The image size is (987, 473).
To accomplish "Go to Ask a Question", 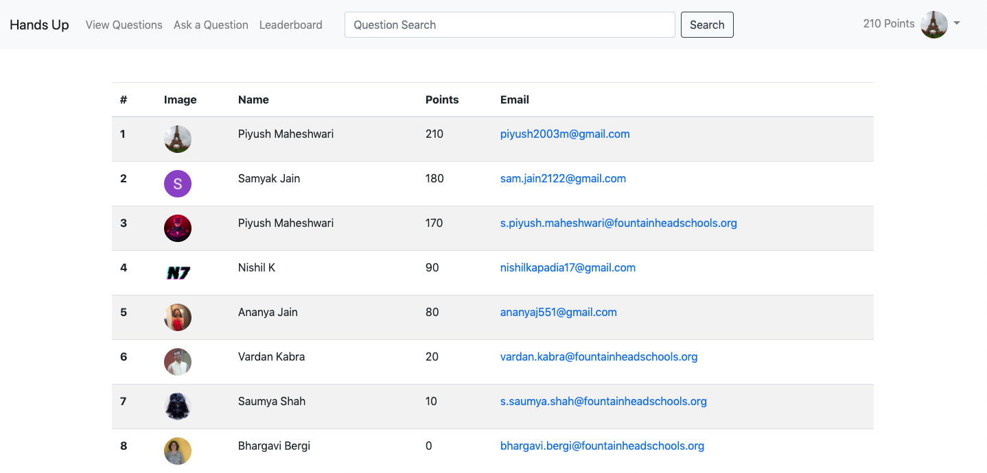I will coord(211,25).
